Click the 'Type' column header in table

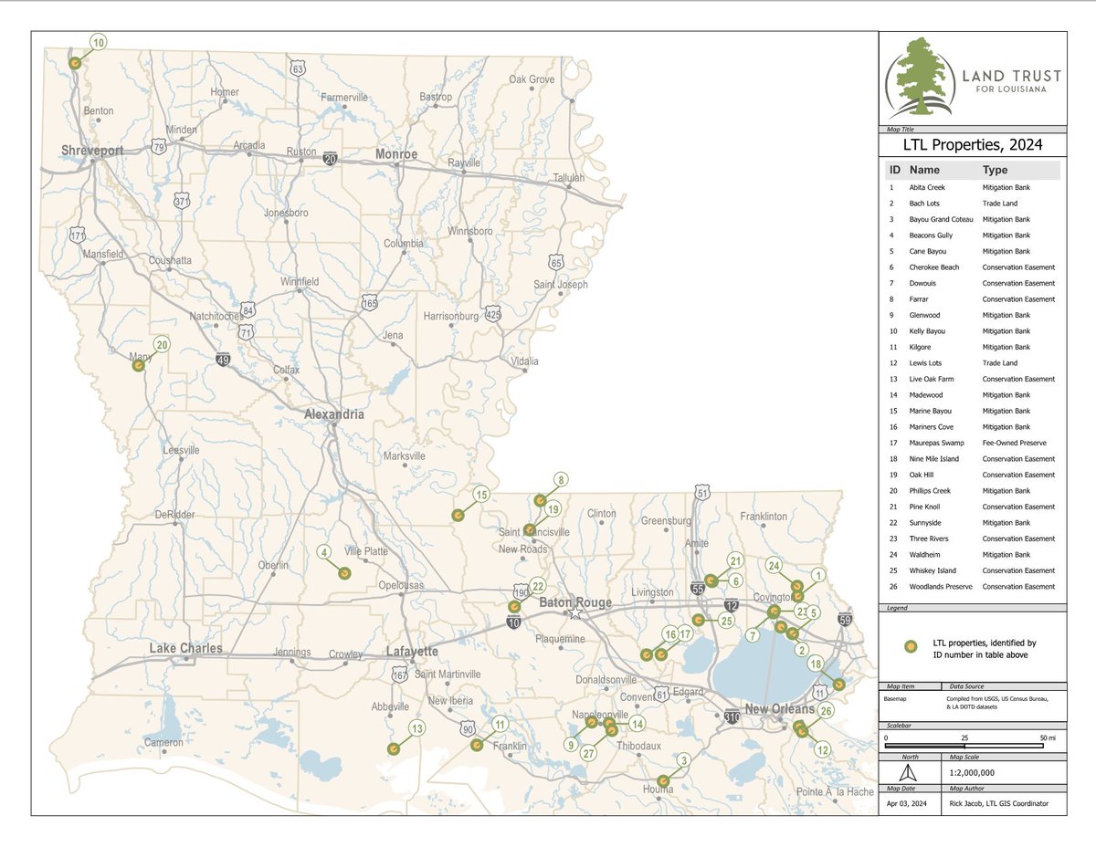[995, 170]
